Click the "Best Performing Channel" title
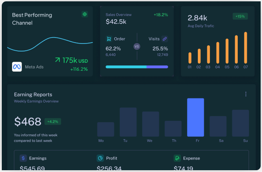Viewport: 262px width, 172px height. [32, 19]
